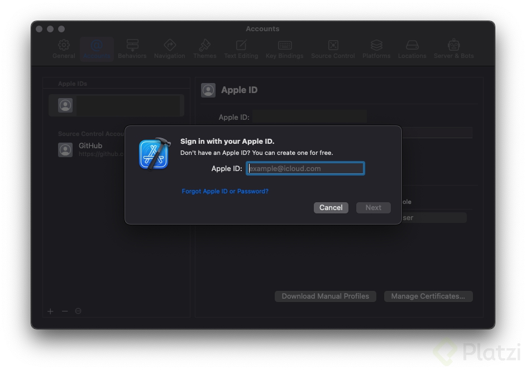The height and width of the screenshot is (370, 526).
Task: Click the minus button to remove account
Action: tap(65, 311)
